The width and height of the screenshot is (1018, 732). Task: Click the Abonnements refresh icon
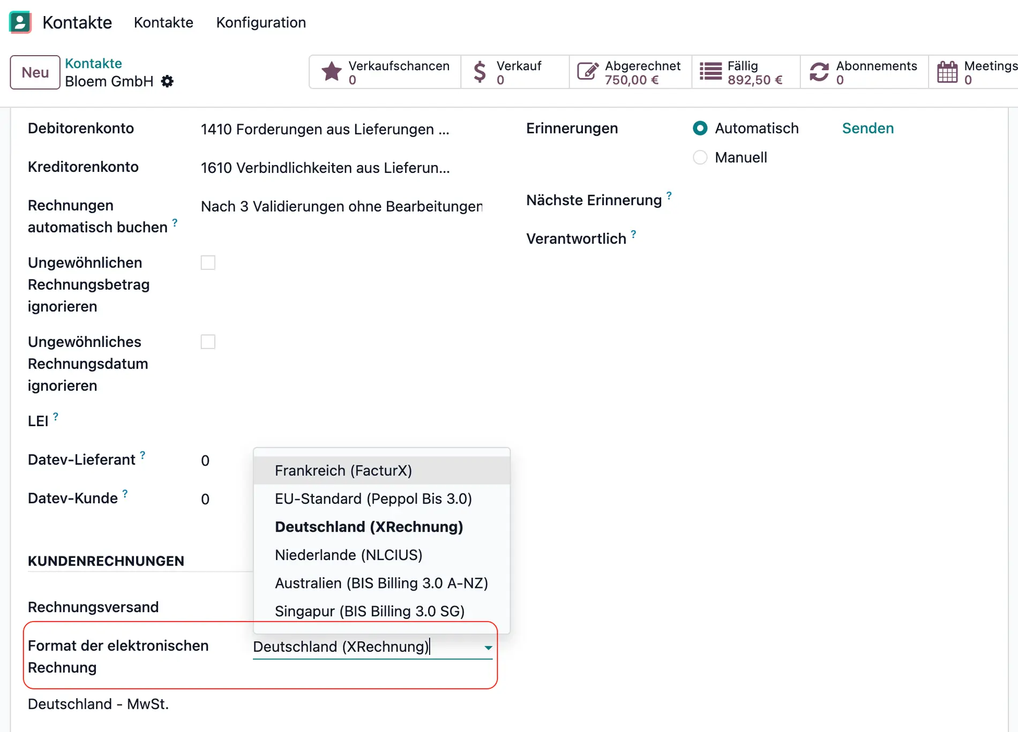(x=820, y=71)
